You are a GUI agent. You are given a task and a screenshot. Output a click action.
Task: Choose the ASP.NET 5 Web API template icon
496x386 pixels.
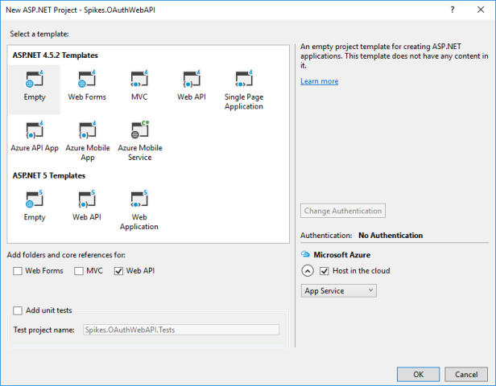point(87,199)
